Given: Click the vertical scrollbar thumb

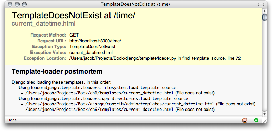Looking at the screenshot, I should 264,17.
